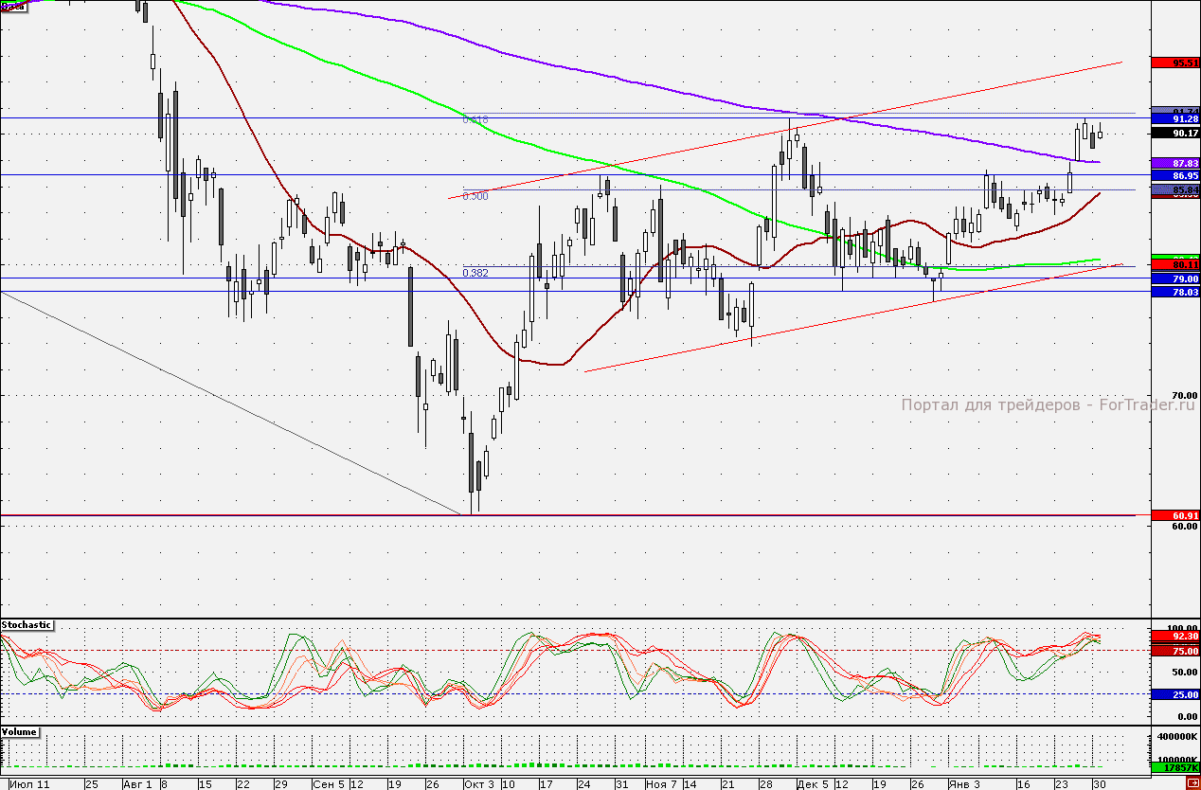Select the 79.00 blue price tag
Screen dimensions: 1201x790
[1174, 279]
